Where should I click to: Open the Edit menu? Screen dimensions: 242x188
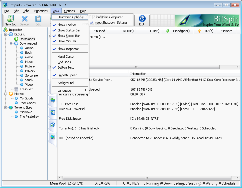pyautogui.click(x=16, y=11)
